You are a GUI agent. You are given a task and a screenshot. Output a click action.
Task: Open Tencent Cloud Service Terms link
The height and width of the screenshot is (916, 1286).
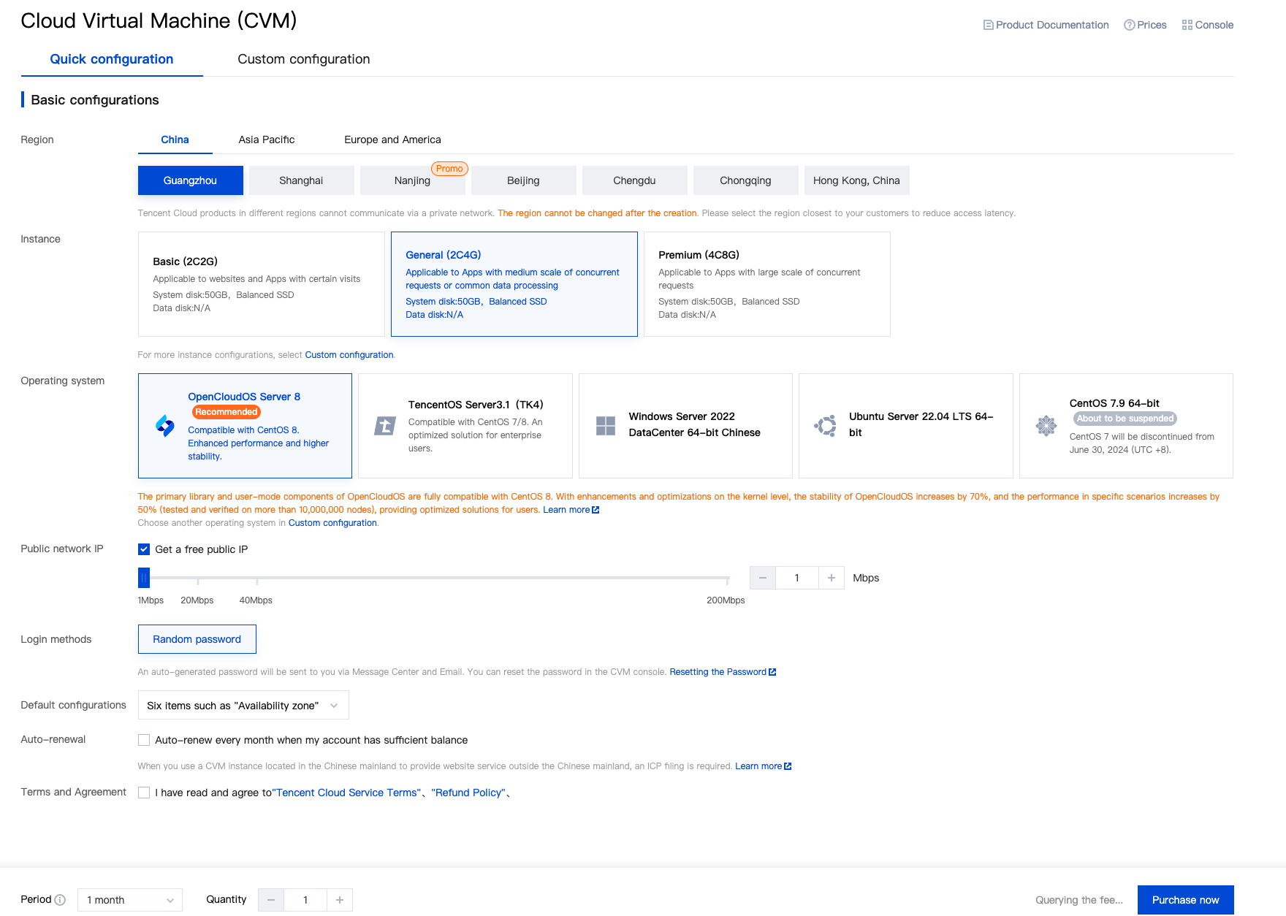tap(347, 793)
